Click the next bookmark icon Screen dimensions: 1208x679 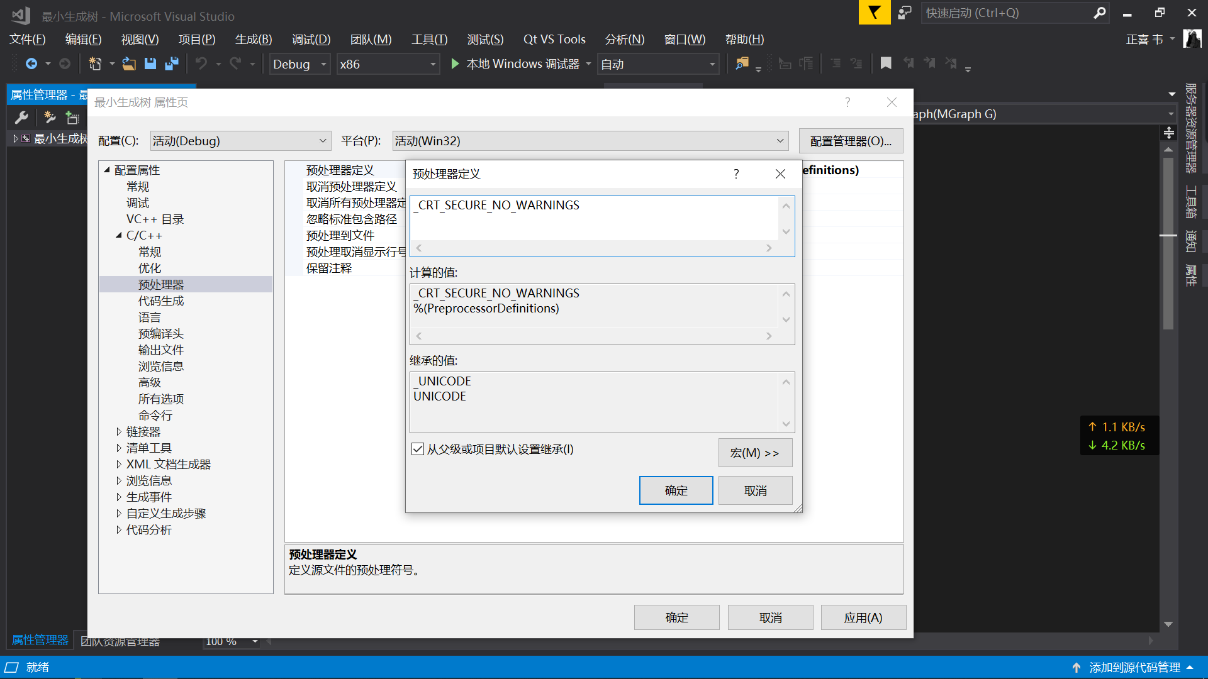pyautogui.click(x=930, y=63)
